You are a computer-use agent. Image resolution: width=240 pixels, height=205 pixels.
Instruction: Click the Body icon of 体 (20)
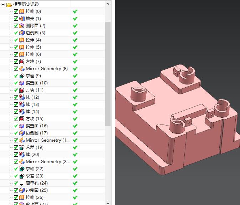22,155
